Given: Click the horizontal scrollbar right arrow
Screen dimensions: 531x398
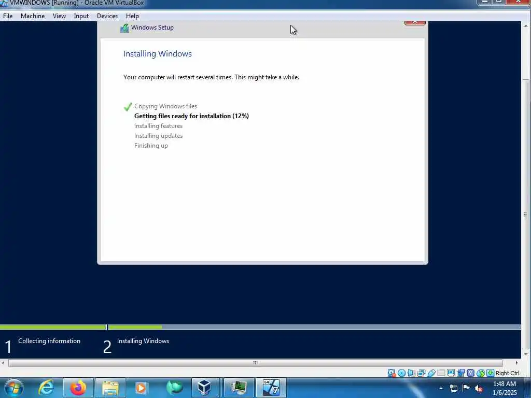Looking at the screenshot, I should click(x=516, y=363).
